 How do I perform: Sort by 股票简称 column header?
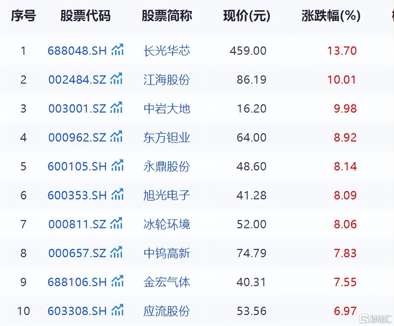point(167,16)
